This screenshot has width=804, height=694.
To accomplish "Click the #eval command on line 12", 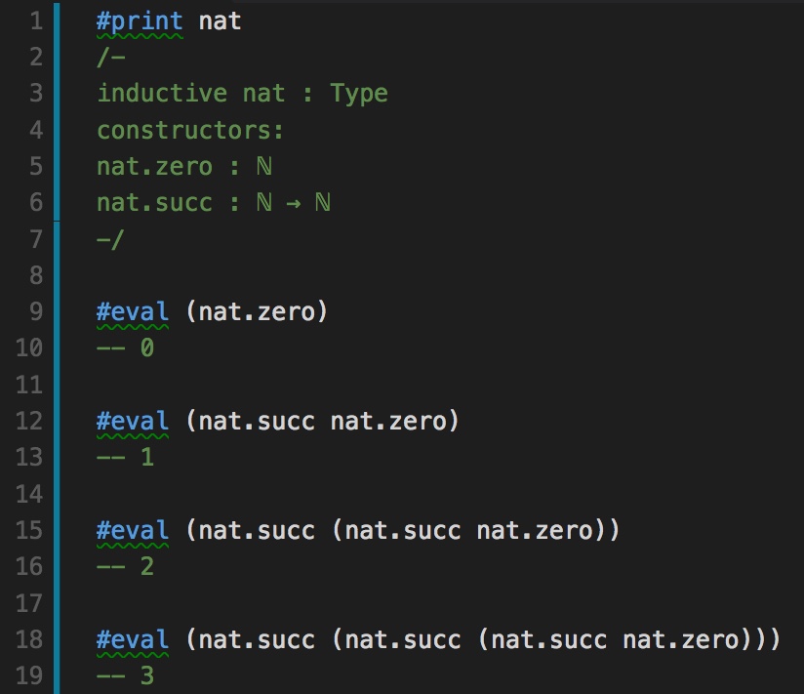I will tap(133, 422).
